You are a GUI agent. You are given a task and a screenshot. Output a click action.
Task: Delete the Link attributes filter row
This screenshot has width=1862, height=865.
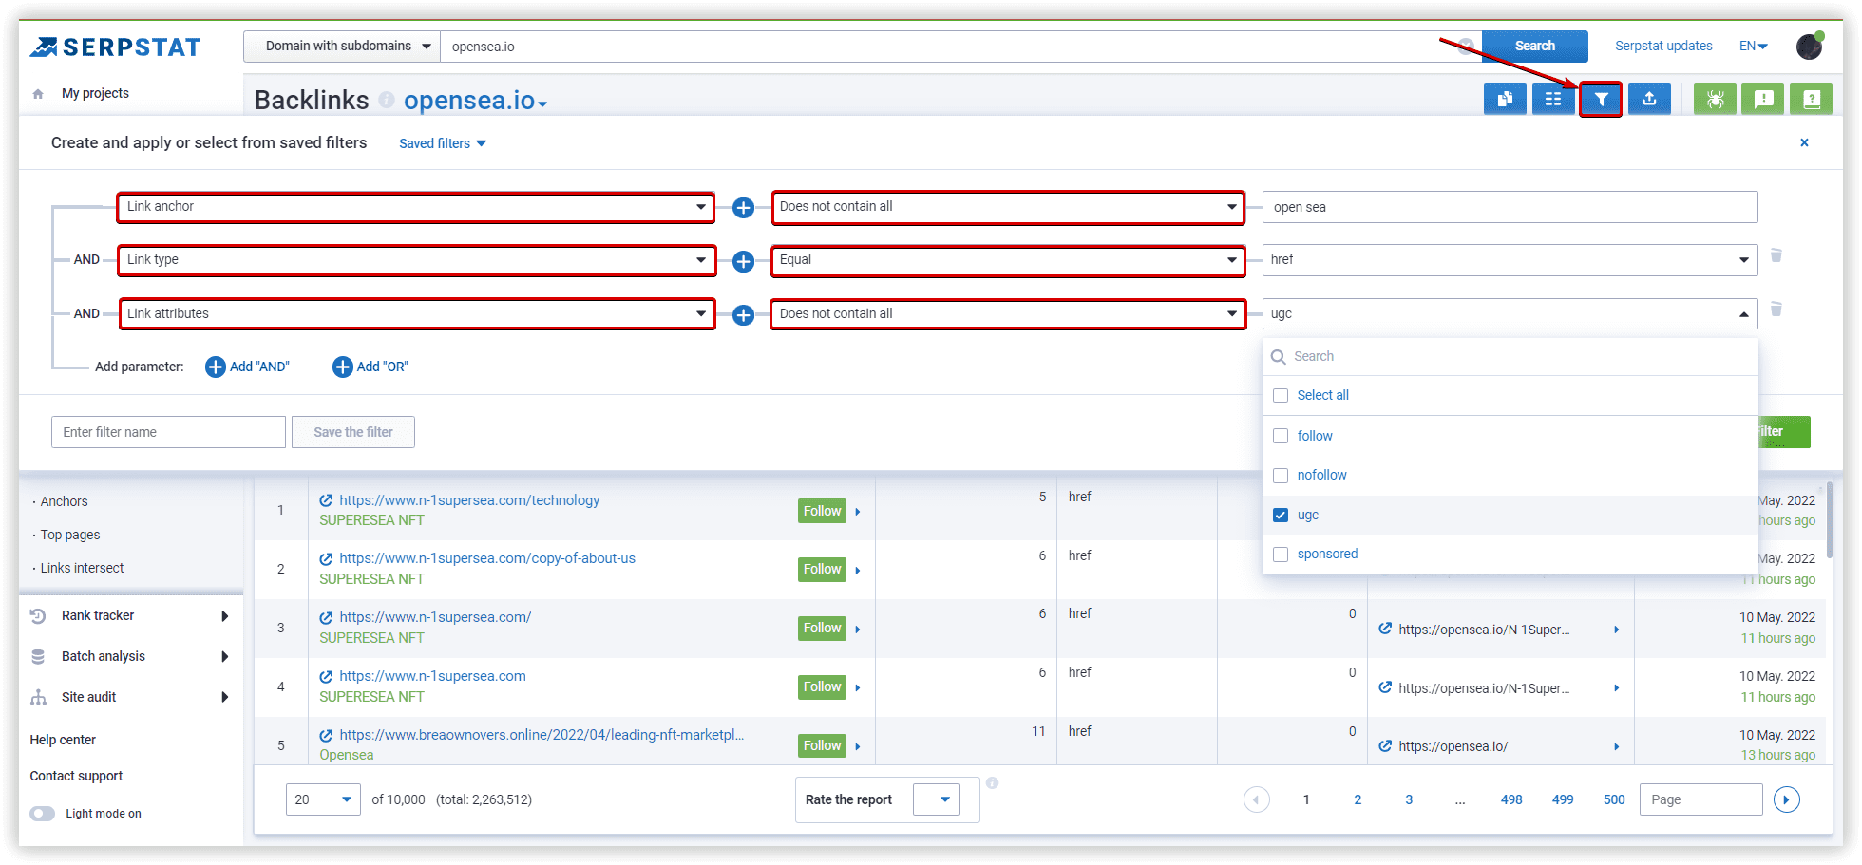[x=1776, y=310]
